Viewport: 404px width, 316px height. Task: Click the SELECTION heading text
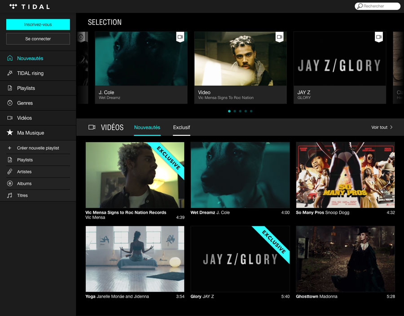[x=105, y=22]
